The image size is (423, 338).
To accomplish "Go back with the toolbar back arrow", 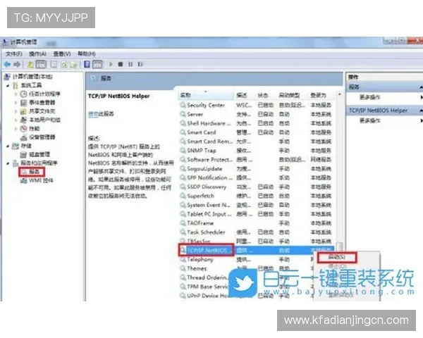I will tap(7, 64).
